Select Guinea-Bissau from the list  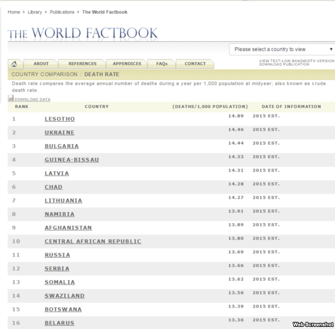point(72,160)
